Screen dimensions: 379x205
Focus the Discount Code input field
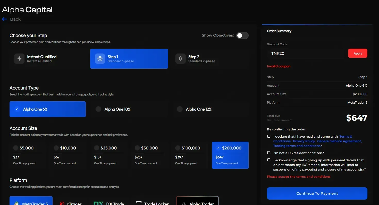tap(306, 54)
